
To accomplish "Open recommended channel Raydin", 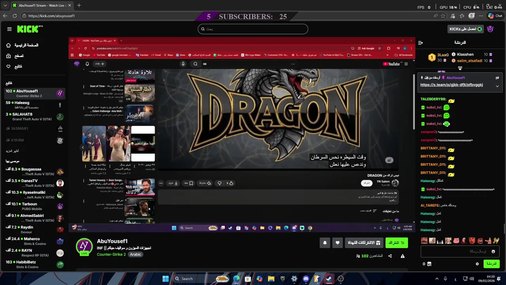I will tap(35, 230).
